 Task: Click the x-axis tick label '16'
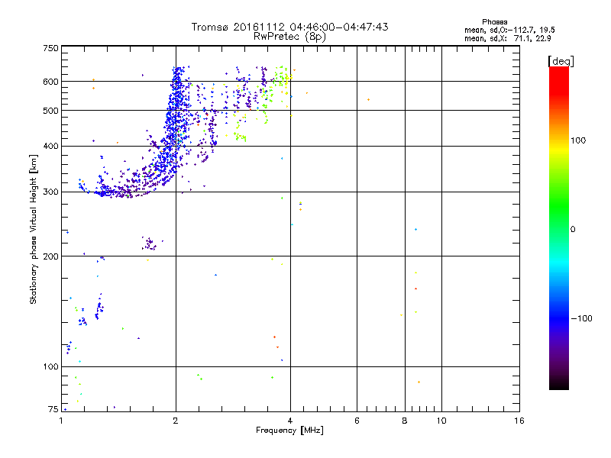[519, 421]
